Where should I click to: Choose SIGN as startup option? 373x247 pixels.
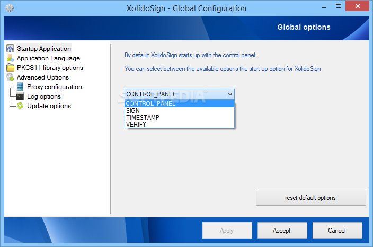(180, 111)
